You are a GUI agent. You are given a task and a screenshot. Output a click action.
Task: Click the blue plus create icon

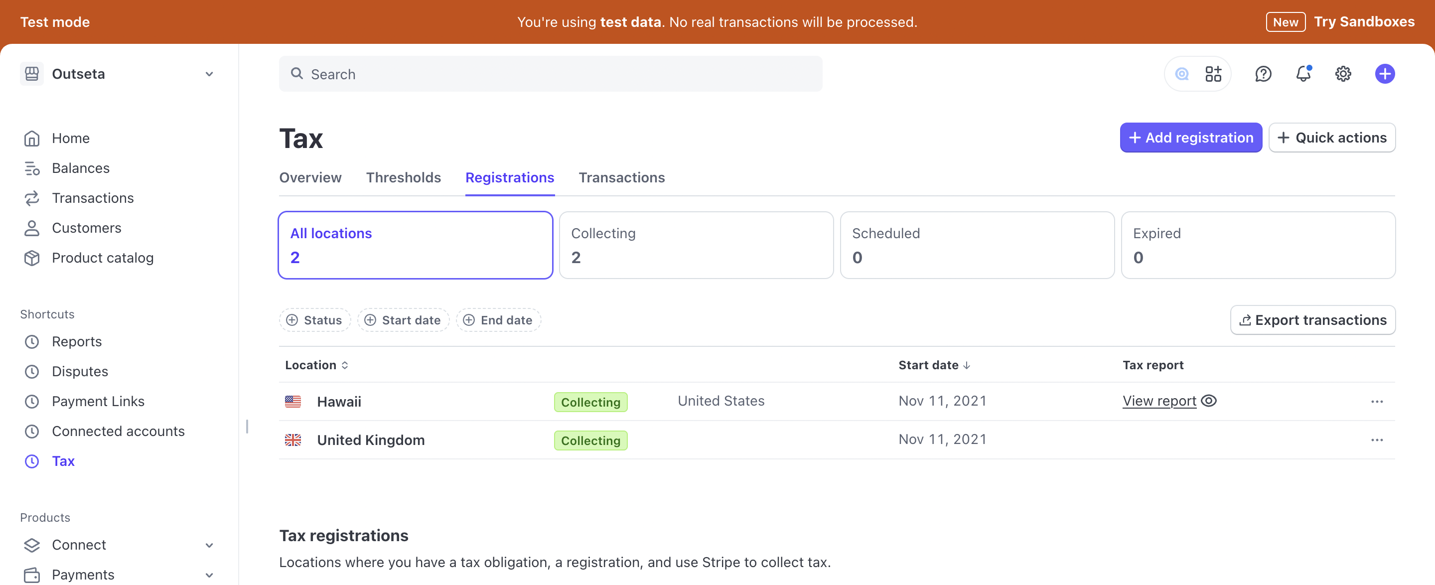tap(1384, 74)
